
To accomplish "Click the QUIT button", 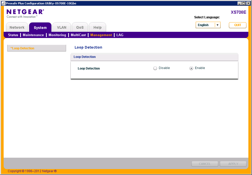I will 238,25.
